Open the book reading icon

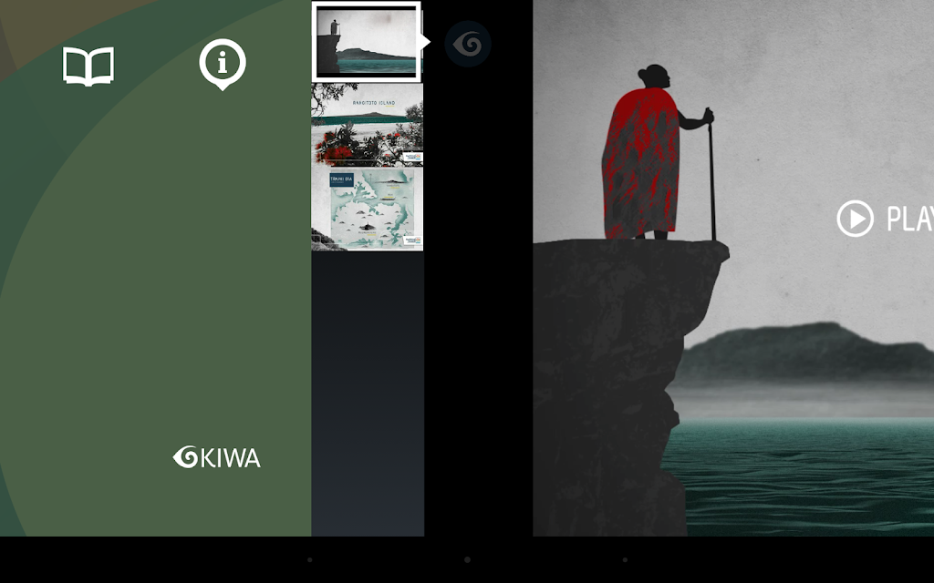click(x=88, y=66)
